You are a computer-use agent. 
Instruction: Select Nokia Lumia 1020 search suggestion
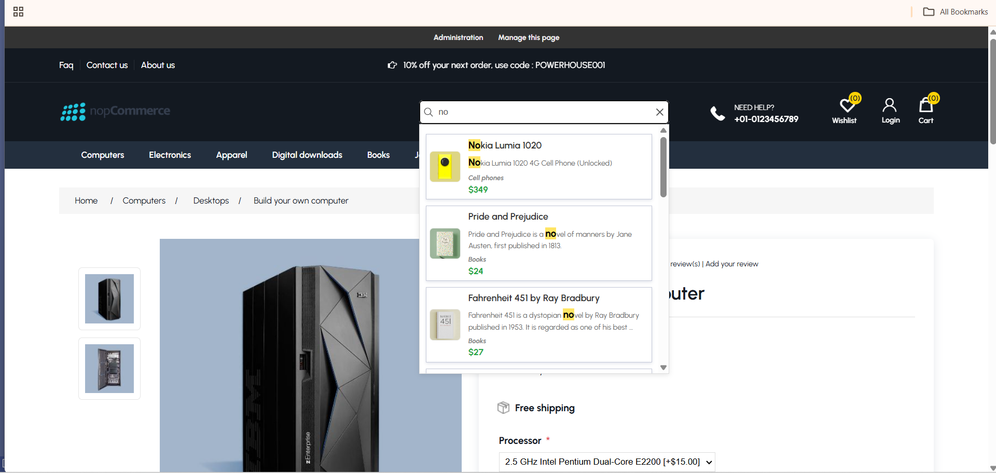538,166
